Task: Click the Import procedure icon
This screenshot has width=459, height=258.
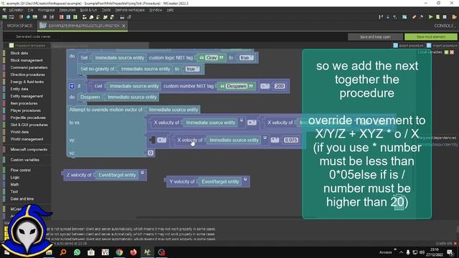Action: (429, 45)
